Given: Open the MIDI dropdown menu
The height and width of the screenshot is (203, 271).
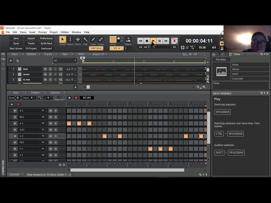Looking at the screenshot, I should [83, 54].
